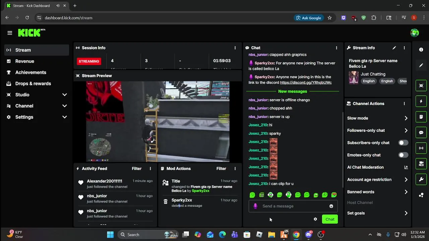Toggle the chat bubble sidebar icon

(x=421, y=133)
